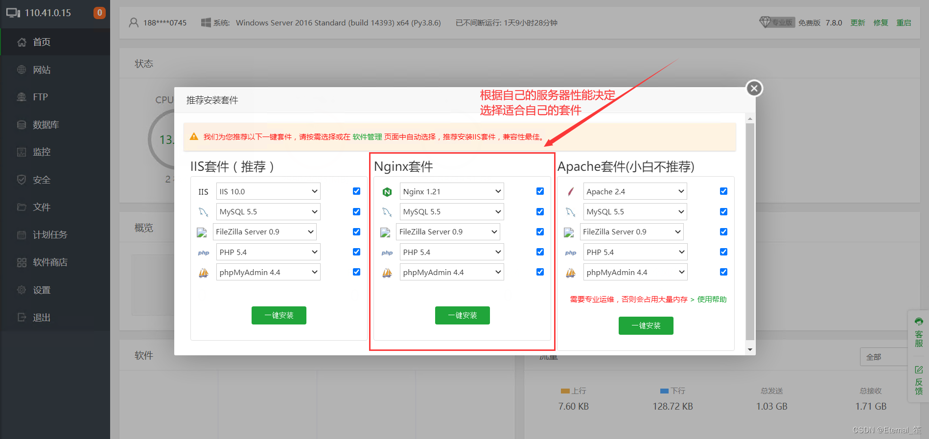The width and height of the screenshot is (929, 439).
Task: Click the MySQL dolphin icon in Nginx套件
Action: coord(387,212)
